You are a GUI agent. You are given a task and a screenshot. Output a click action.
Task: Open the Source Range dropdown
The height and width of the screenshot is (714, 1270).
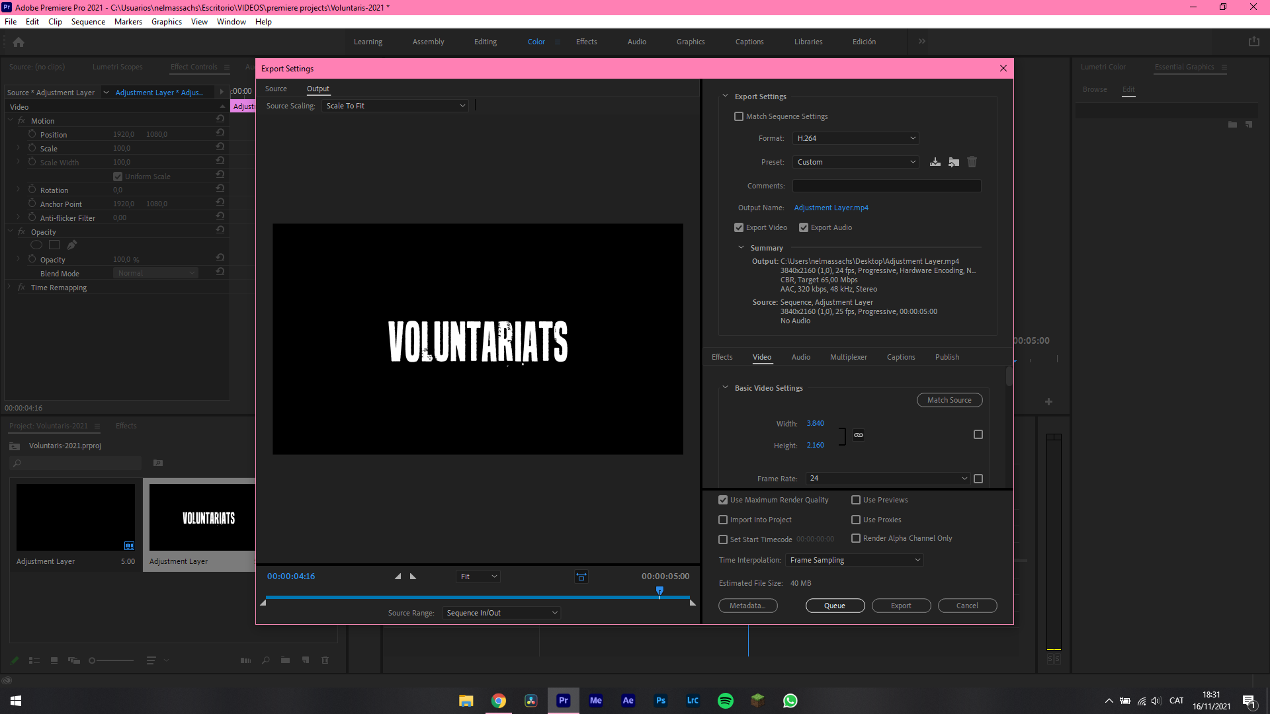pos(501,612)
